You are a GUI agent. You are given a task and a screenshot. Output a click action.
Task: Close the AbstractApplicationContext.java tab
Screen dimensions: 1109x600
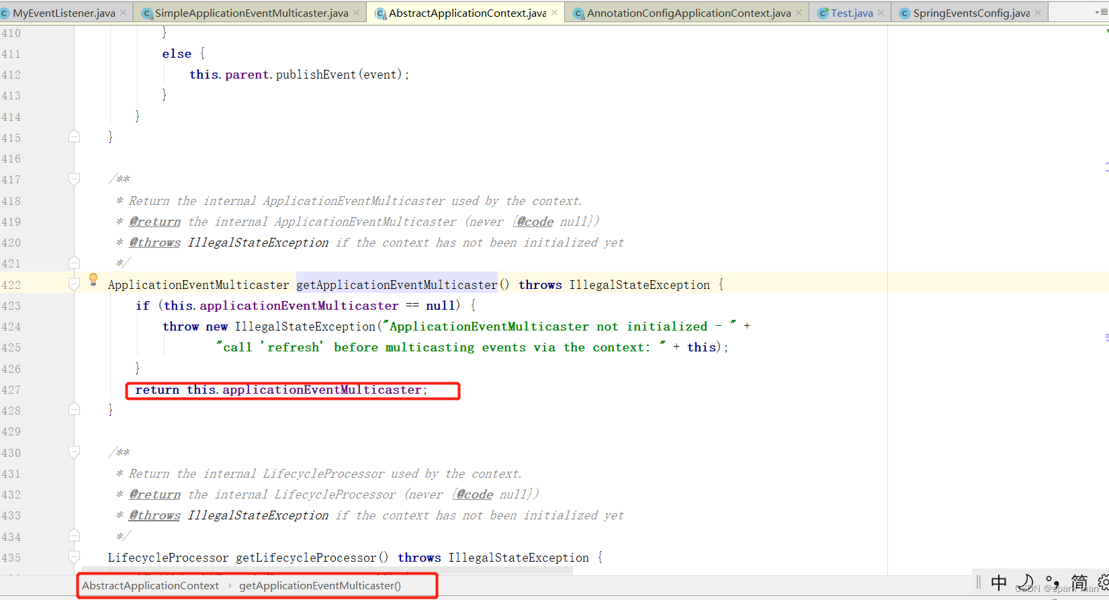click(x=554, y=13)
